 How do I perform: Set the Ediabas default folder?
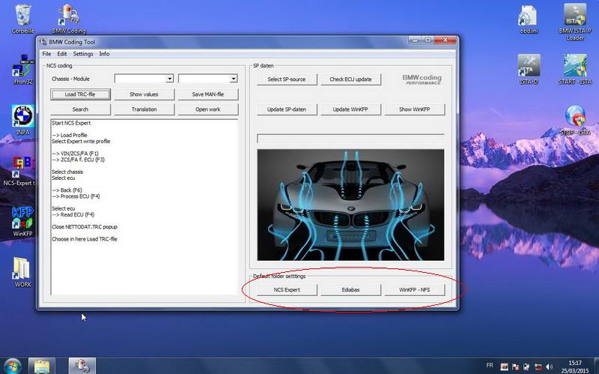click(350, 290)
